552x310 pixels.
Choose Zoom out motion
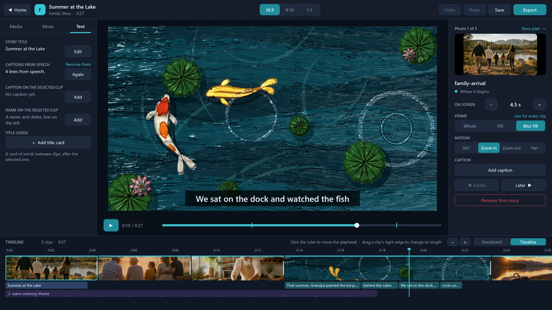coord(511,148)
